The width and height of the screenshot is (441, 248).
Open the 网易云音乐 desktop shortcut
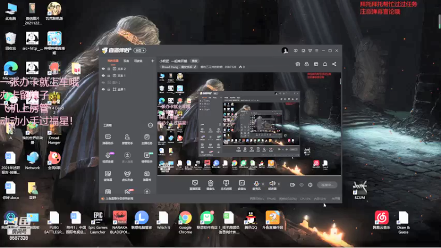(x=381, y=220)
